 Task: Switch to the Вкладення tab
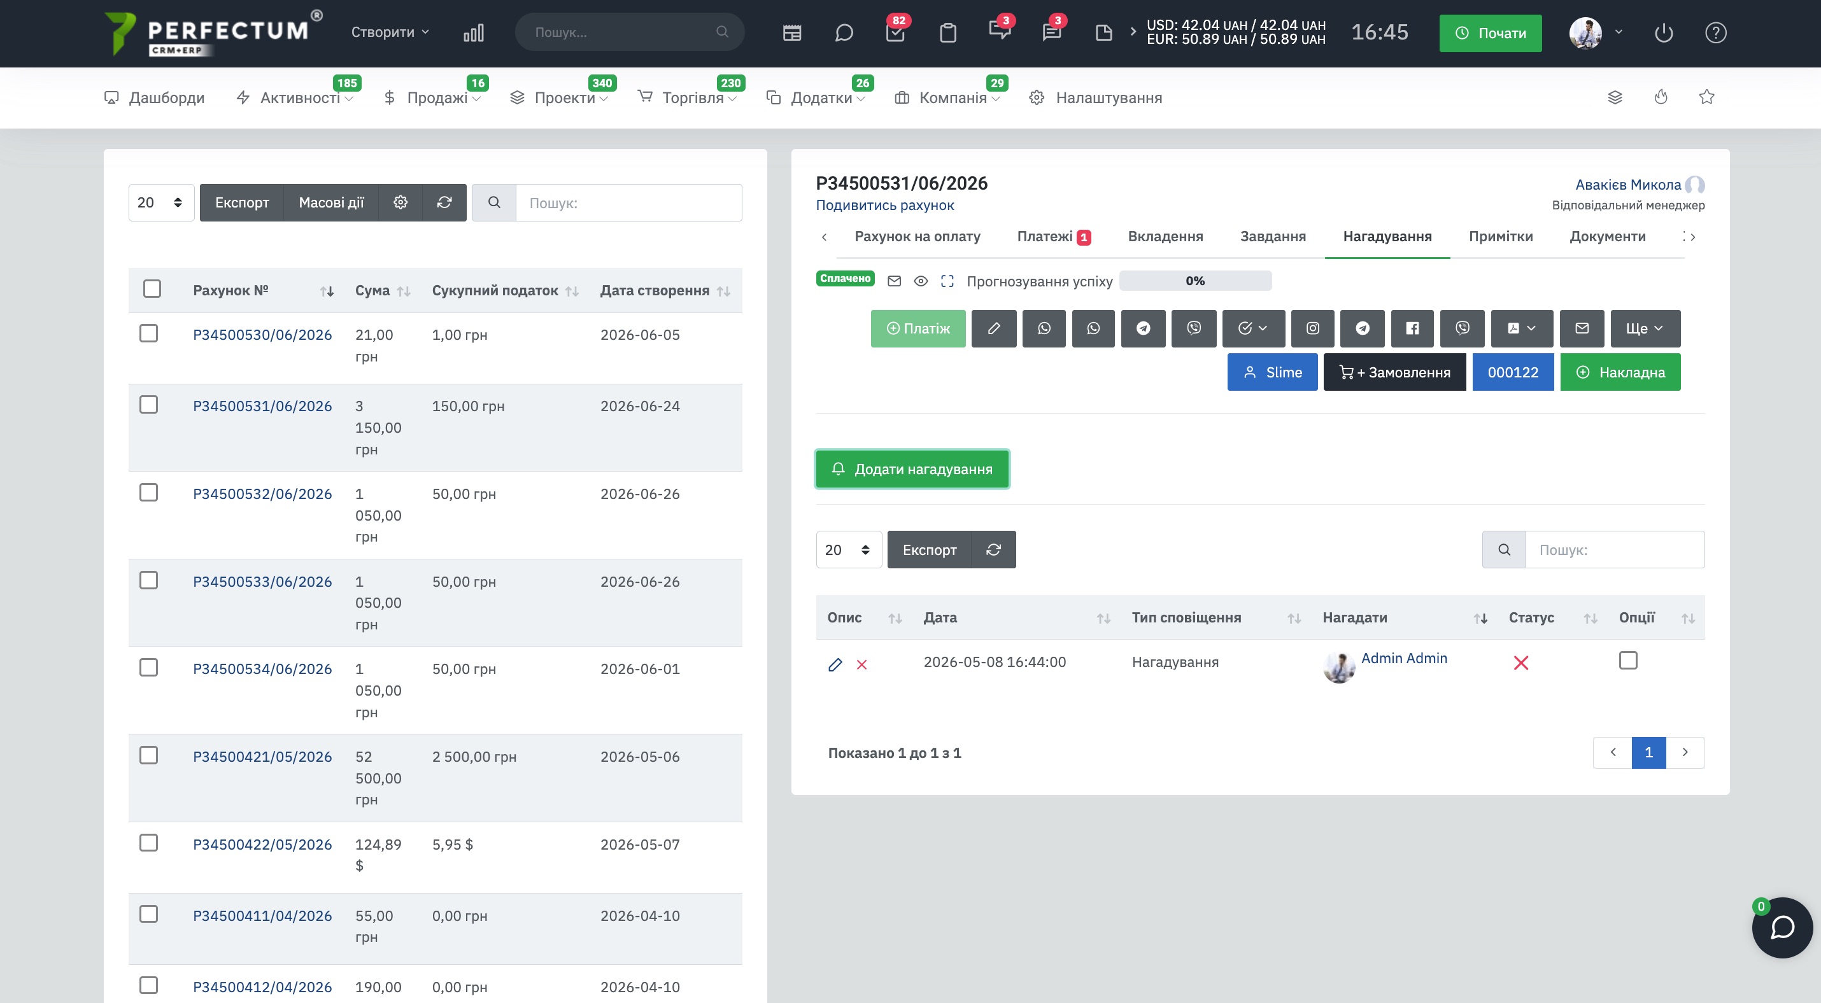click(1165, 237)
